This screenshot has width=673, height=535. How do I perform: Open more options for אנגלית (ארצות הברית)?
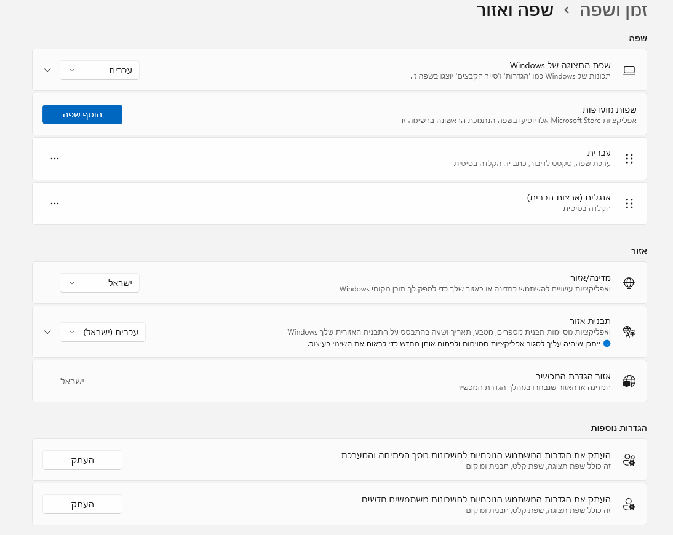click(55, 204)
